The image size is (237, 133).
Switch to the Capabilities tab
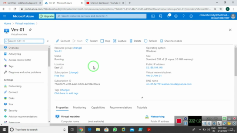pos(98,108)
